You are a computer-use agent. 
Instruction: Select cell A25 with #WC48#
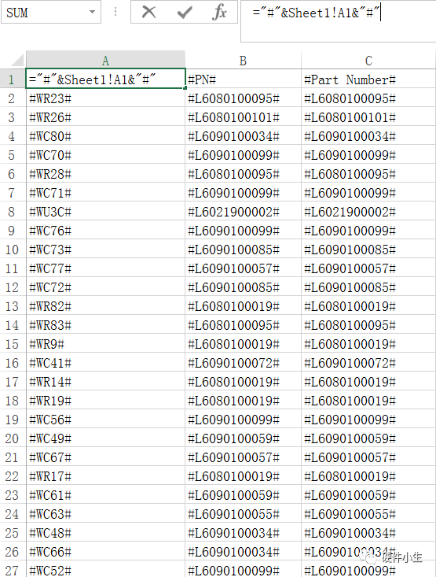(105, 532)
